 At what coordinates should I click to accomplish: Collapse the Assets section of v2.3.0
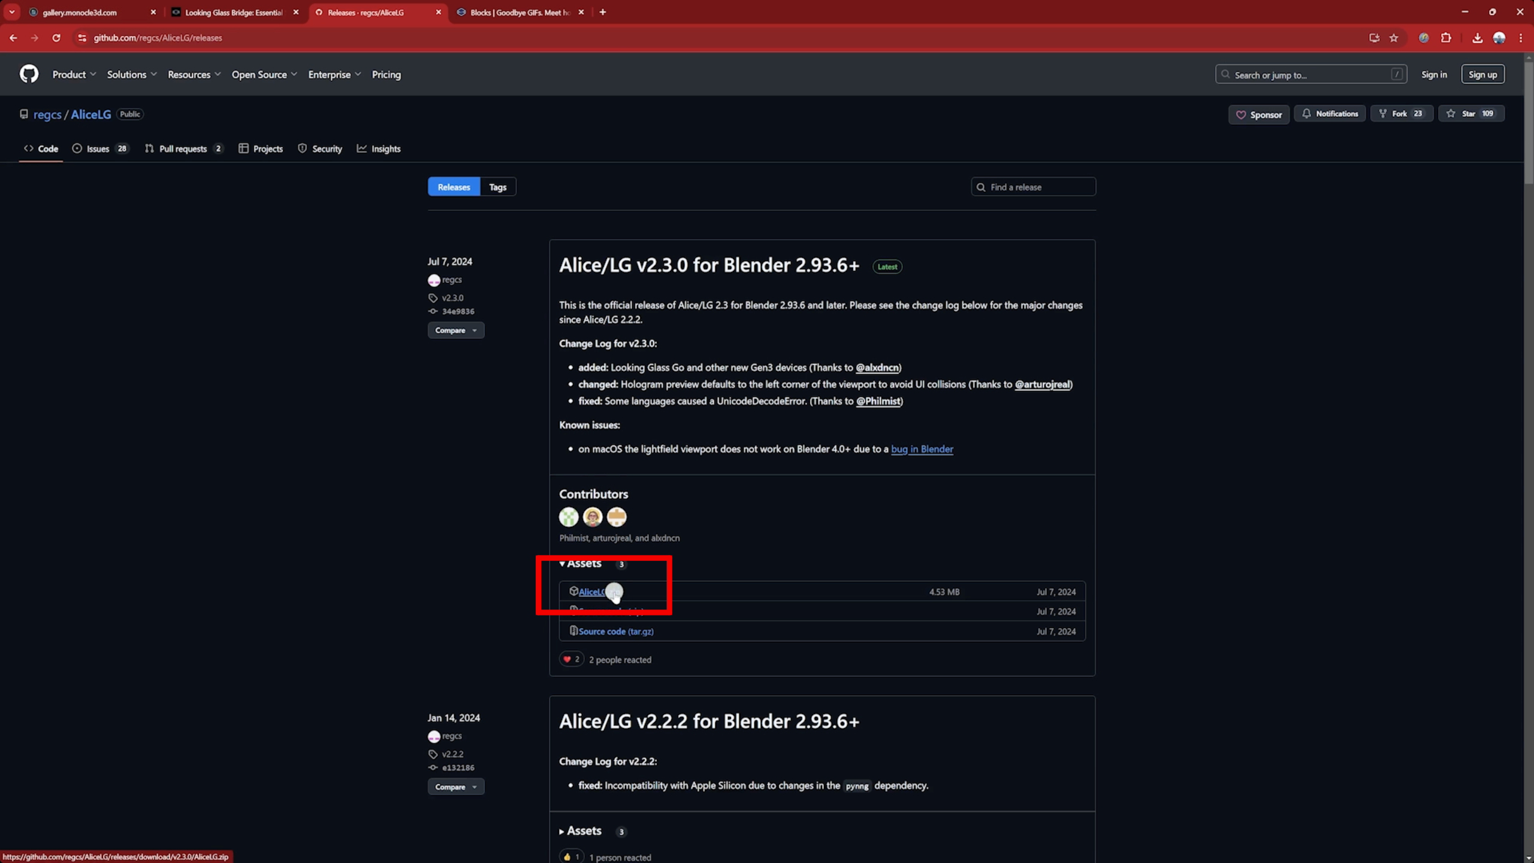click(x=581, y=563)
